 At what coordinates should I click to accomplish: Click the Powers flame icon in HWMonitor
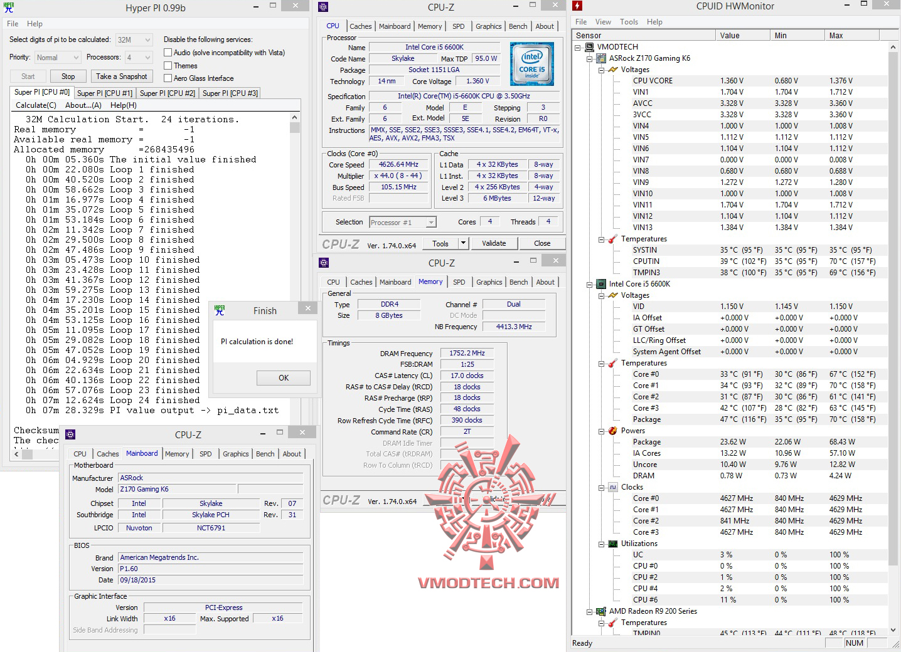click(613, 431)
